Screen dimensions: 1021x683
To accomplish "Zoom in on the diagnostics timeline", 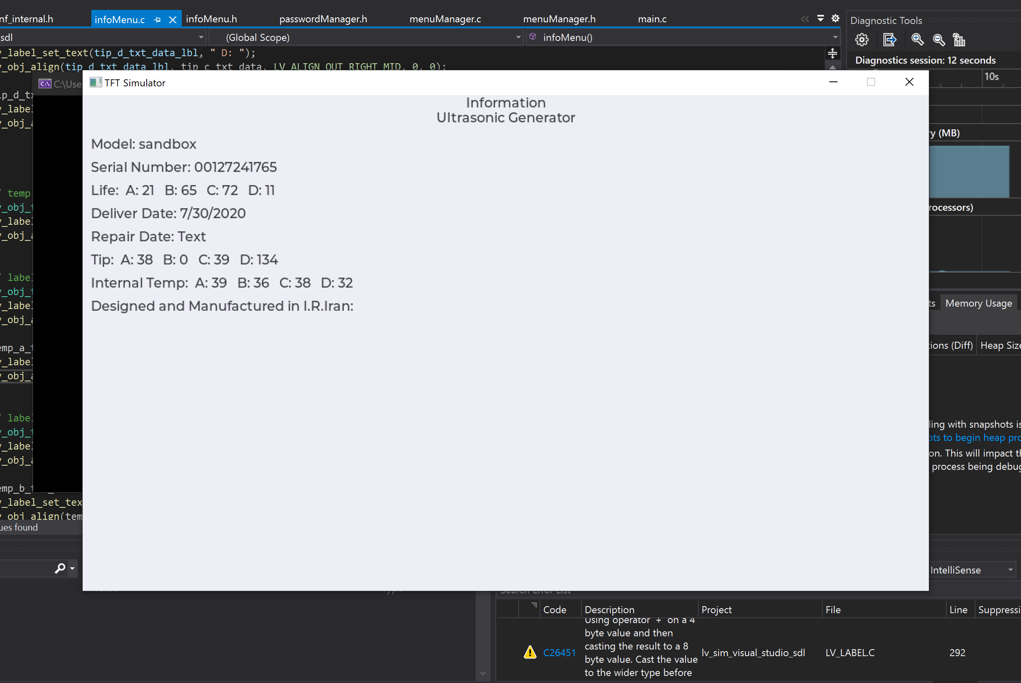I will coord(917,40).
